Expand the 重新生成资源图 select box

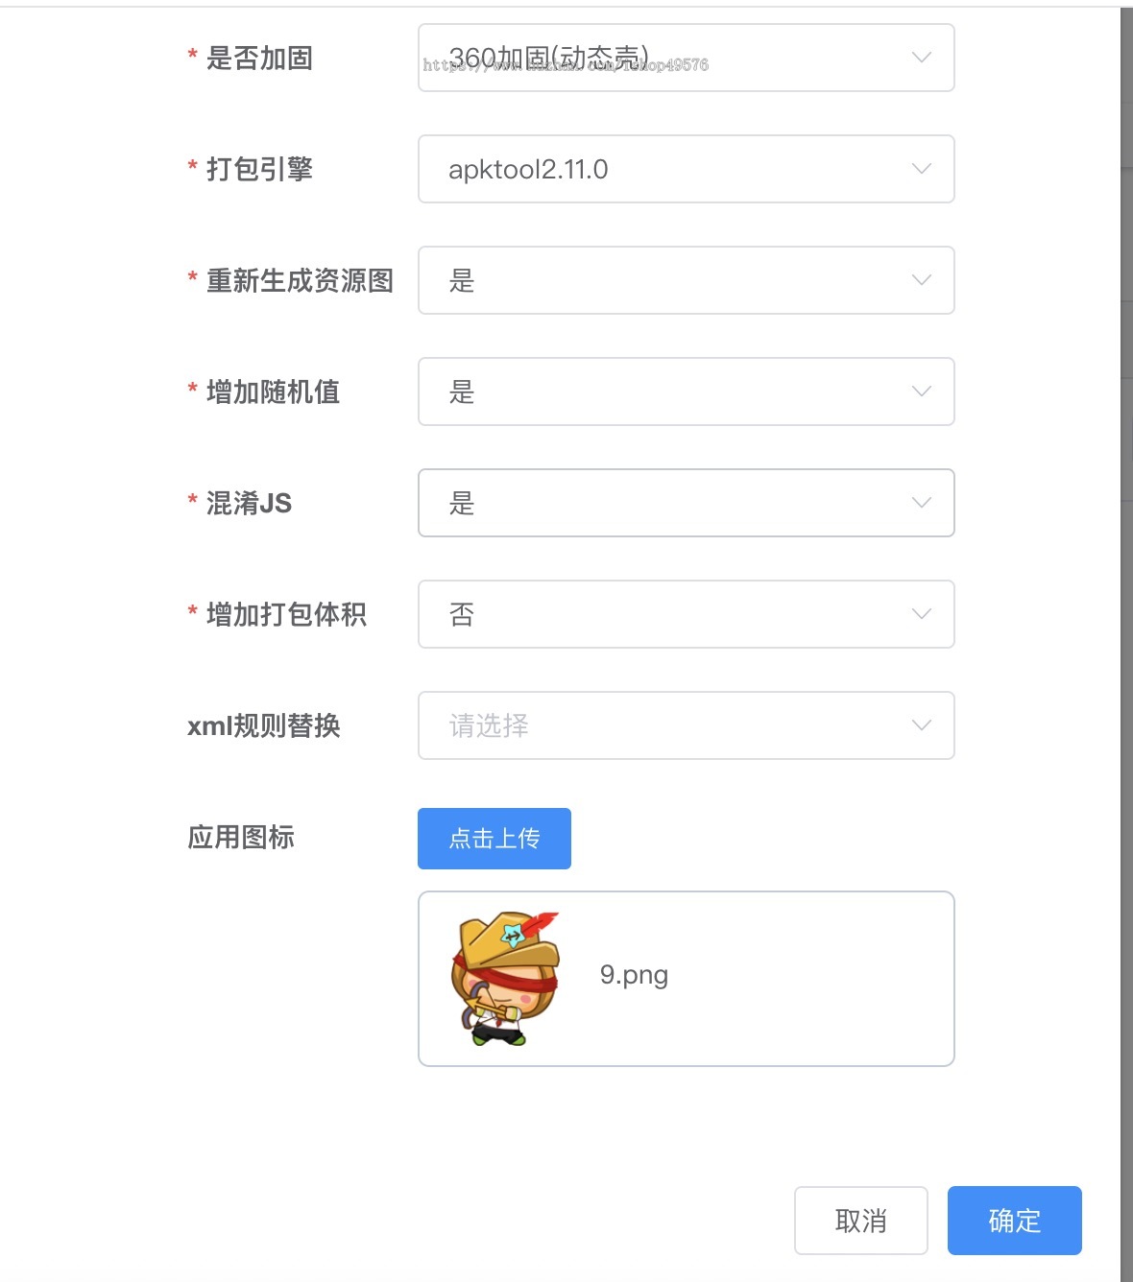[x=686, y=280]
